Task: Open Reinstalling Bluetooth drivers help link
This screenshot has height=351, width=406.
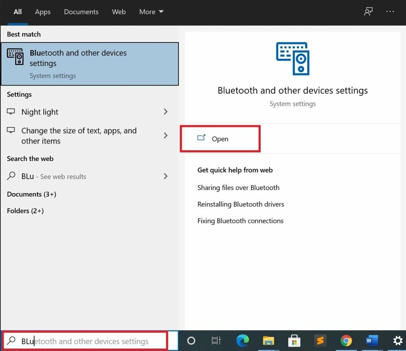Action: [x=241, y=204]
